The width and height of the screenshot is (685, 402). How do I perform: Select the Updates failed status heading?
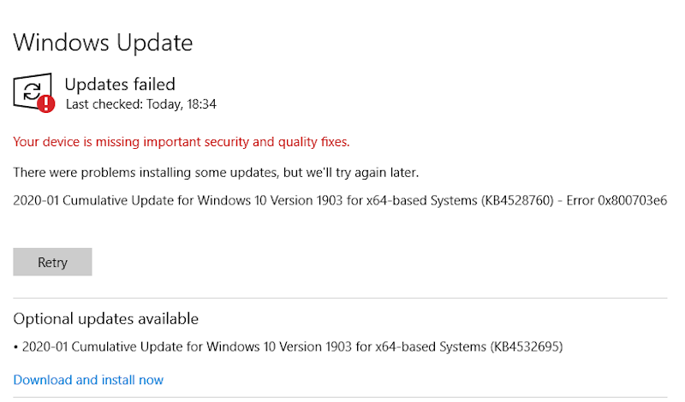[x=120, y=84]
